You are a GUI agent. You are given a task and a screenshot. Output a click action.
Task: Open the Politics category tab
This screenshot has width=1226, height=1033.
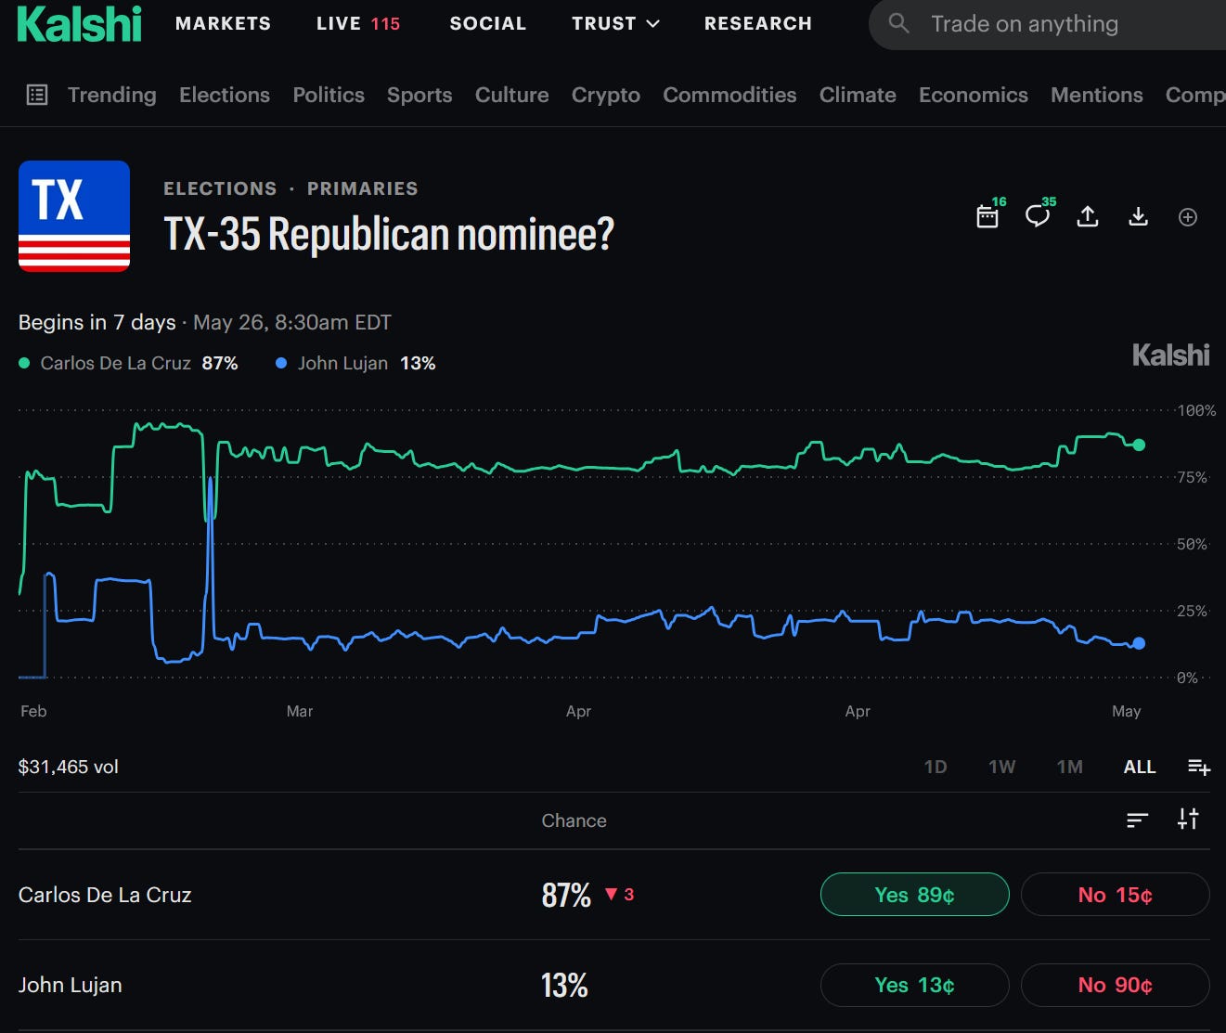[x=329, y=95]
